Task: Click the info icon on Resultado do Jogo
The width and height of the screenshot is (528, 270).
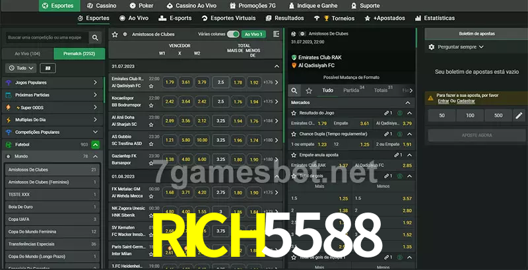Action: pos(400,113)
